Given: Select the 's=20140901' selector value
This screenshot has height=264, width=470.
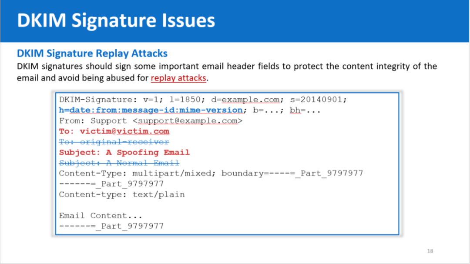Looking at the screenshot, I should [x=318, y=100].
